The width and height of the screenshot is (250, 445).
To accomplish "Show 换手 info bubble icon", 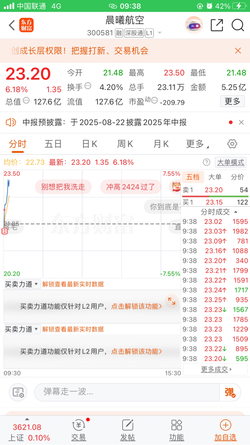I will point(88,86).
